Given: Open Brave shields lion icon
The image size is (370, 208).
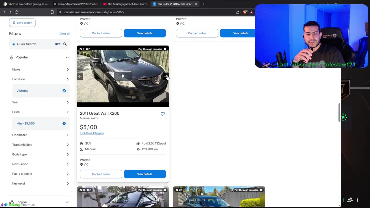Looking at the screenshot, I should [245, 12].
